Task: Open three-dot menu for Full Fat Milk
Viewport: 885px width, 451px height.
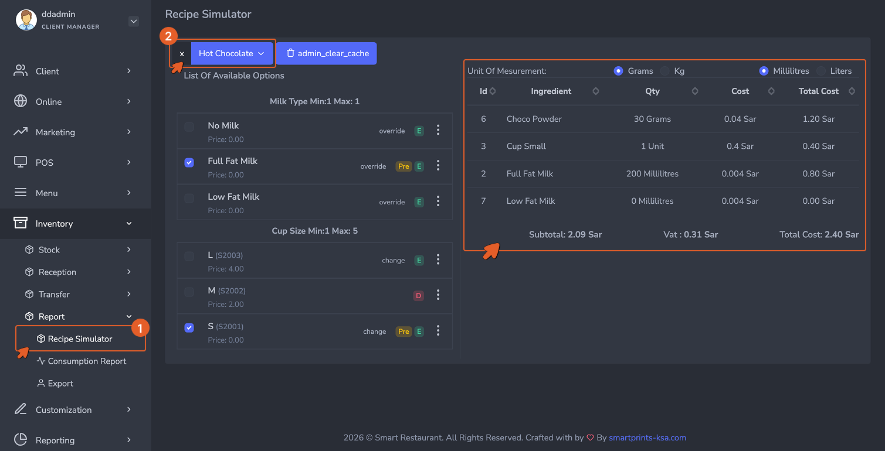Action: tap(438, 166)
